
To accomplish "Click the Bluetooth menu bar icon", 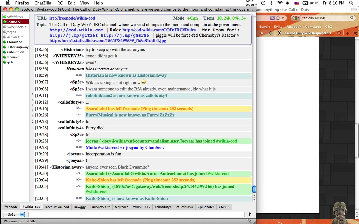I will tap(271, 3).
